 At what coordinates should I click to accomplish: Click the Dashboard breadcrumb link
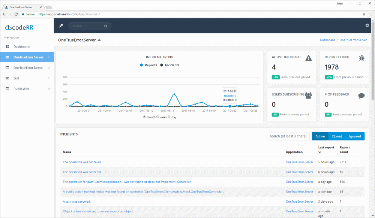pyautogui.click(x=327, y=40)
